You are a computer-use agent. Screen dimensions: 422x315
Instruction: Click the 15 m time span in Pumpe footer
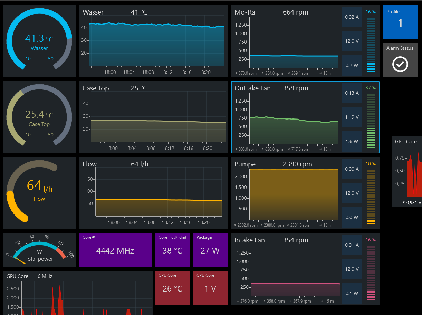(x=328, y=225)
